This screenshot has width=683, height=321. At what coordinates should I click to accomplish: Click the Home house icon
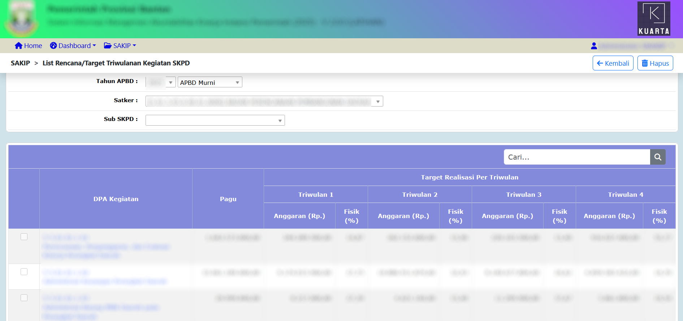coord(18,45)
